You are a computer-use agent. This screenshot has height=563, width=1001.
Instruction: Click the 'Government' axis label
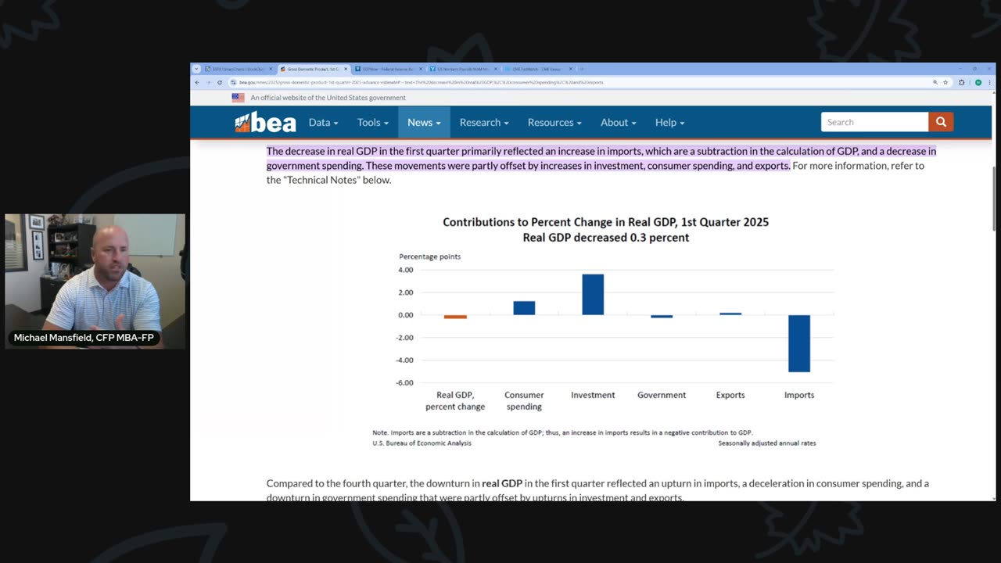pos(662,395)
